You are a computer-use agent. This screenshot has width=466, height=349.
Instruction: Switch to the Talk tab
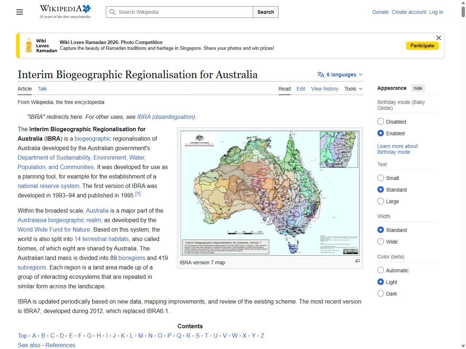pos(42,89)
